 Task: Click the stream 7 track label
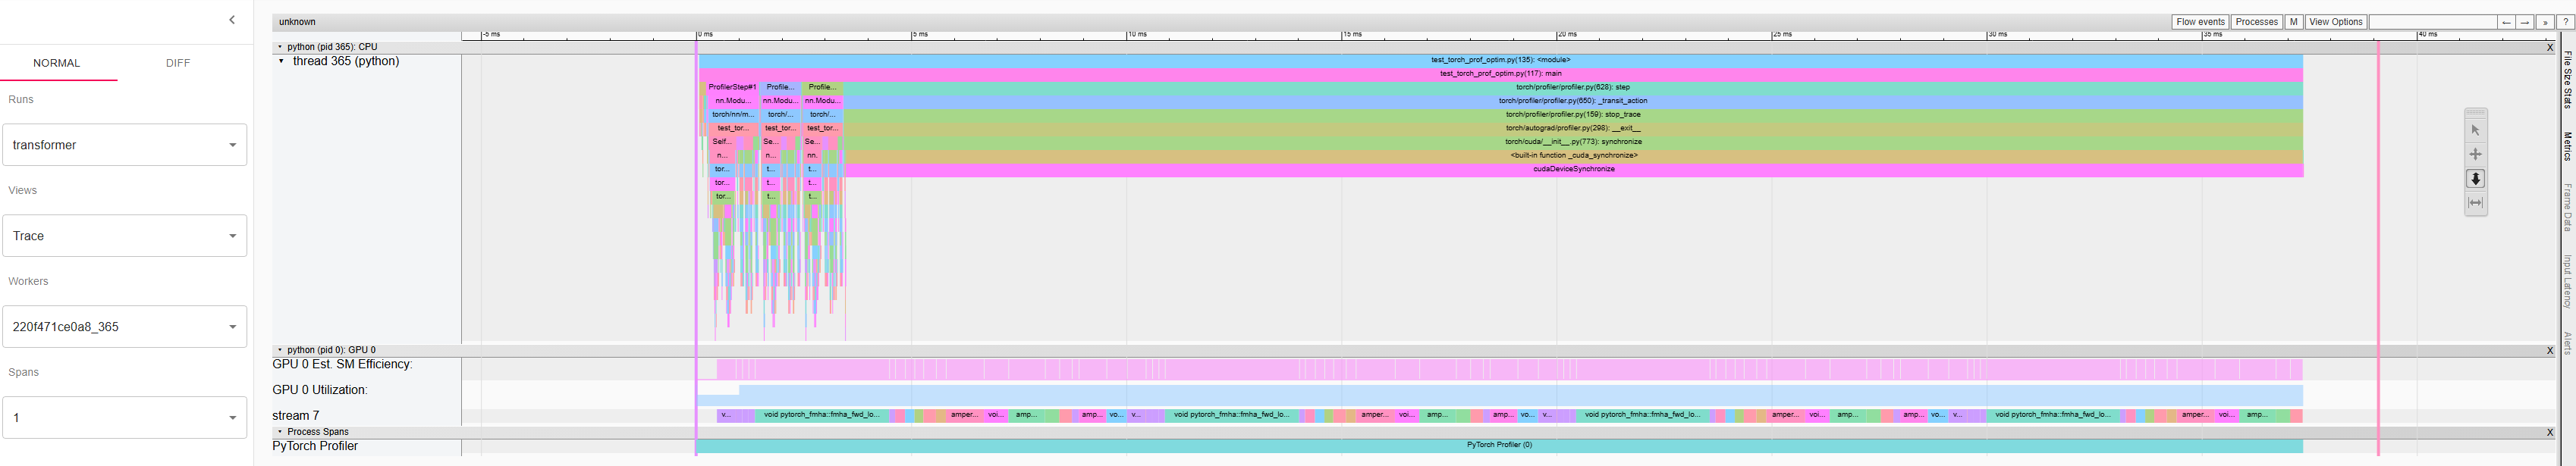tap(296, 416)
